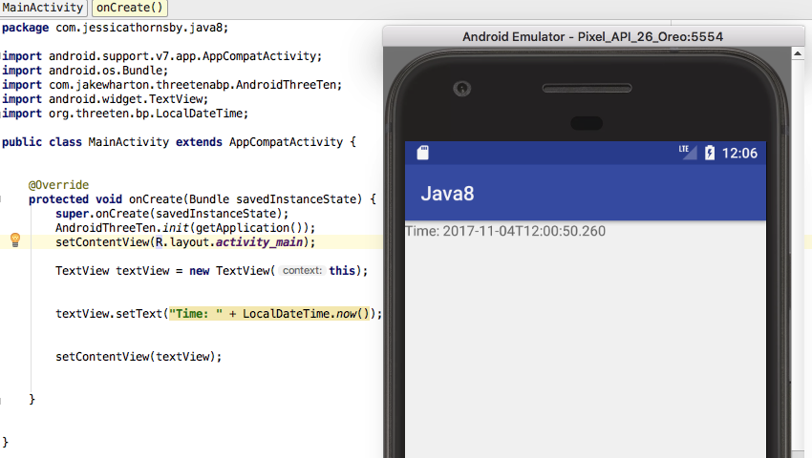Click the 12:06 clock in emulator status bar
The height and width of the screenshot is (458, 812).
[x=739, y=154]
